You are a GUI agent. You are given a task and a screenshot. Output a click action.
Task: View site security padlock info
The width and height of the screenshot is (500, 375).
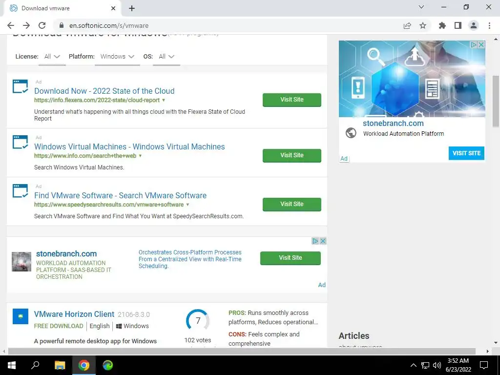point(62,25)
